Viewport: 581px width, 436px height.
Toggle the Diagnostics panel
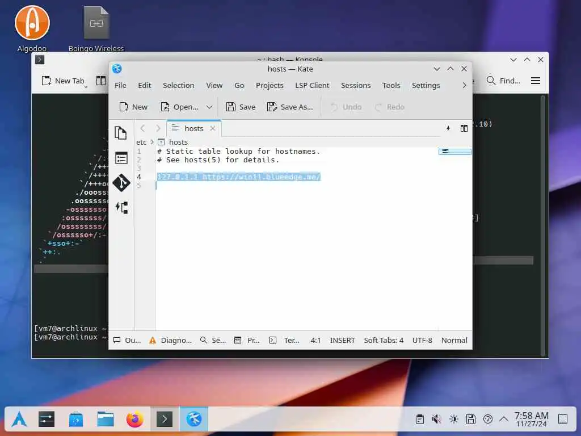(x=171, y=341)
